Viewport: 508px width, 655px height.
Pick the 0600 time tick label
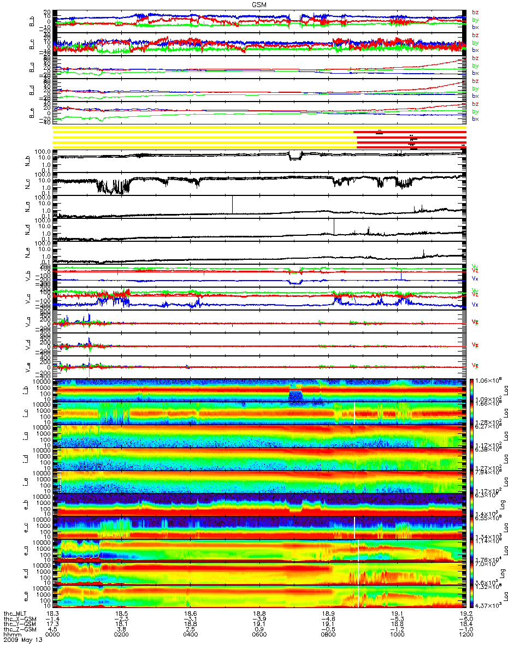pyautogui.click(x=259, y=636)
